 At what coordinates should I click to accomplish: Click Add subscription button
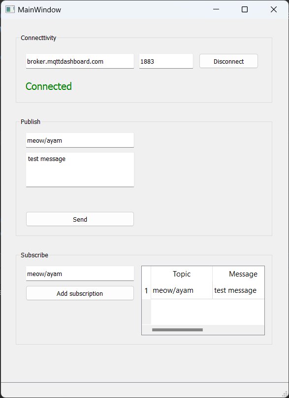(80, 293)
